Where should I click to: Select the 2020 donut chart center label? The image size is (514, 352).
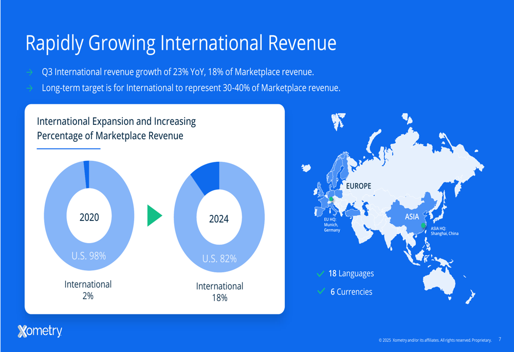point(89,217)
